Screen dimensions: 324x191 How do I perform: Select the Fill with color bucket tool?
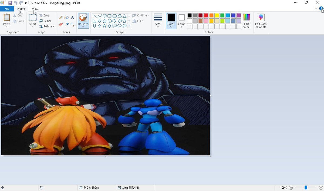coord(66,18)
